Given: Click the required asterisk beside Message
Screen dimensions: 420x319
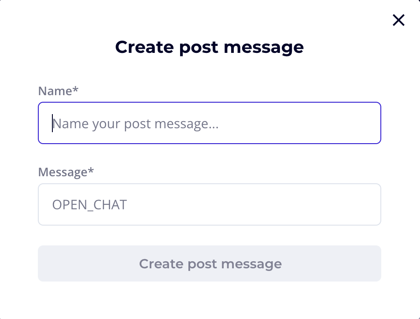Looking at the screenshot, I should 91,171.
